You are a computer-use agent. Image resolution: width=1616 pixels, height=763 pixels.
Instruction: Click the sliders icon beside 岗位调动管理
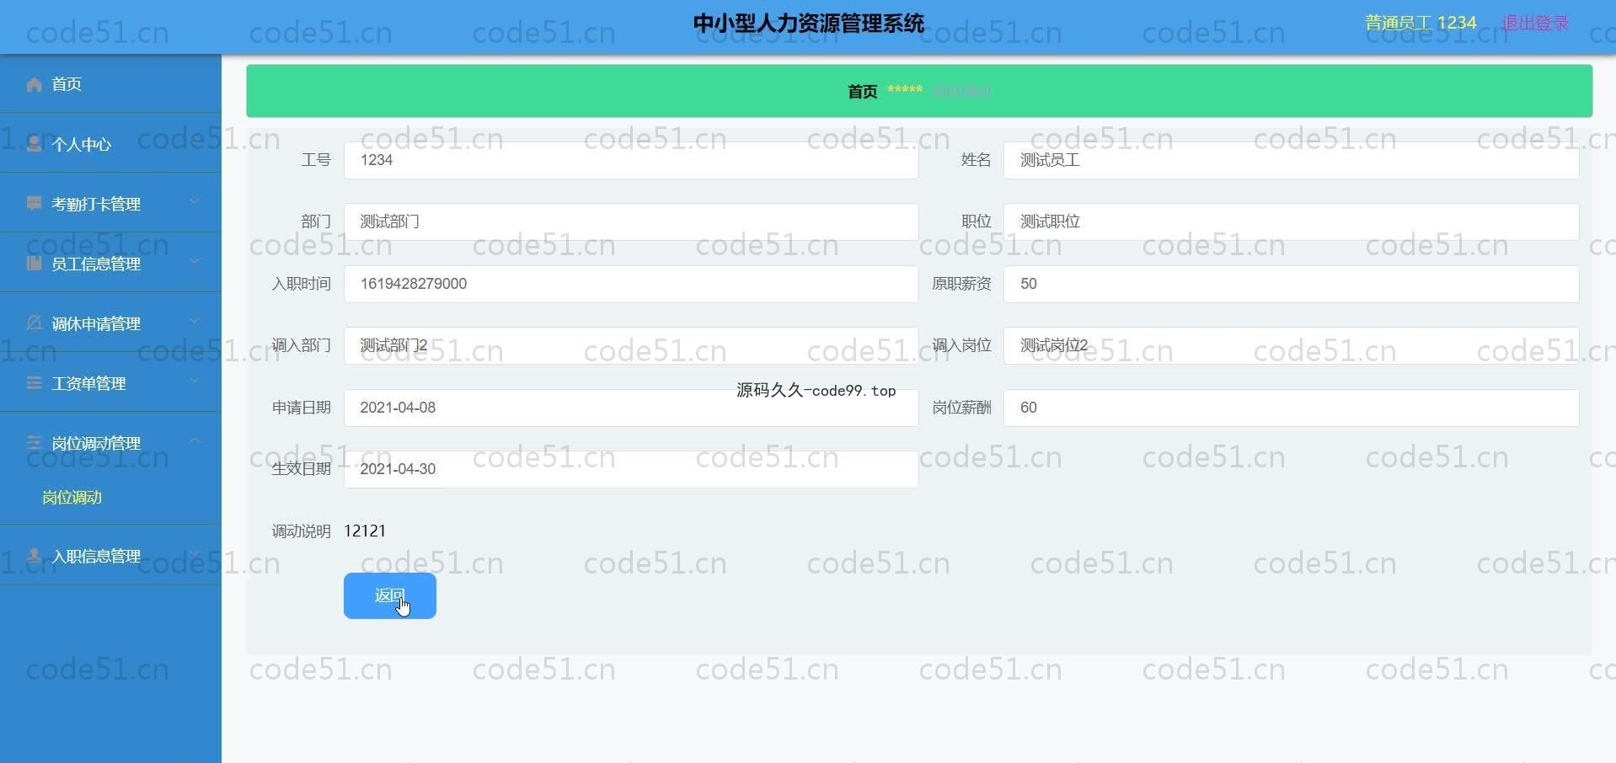tap(35, 443)
